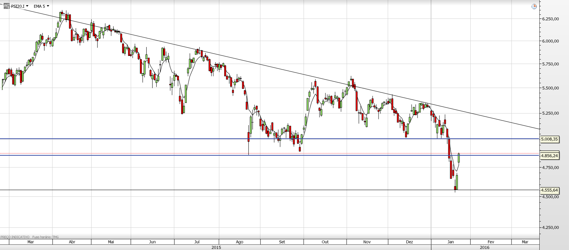Click the 4.750,00 price axis label
This screenshot has width=569, height=250.
pos(550,168)
